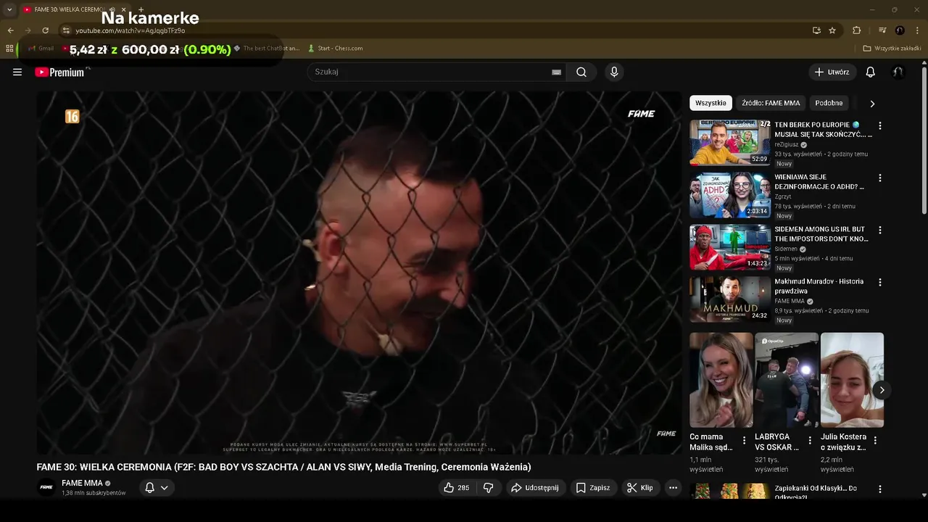Open The best ChatBot bookmark
This screenshot has width=928, height=522.
coord(267,49)
